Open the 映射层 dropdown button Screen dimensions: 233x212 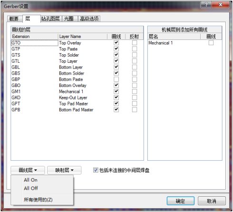pos(64,170)
